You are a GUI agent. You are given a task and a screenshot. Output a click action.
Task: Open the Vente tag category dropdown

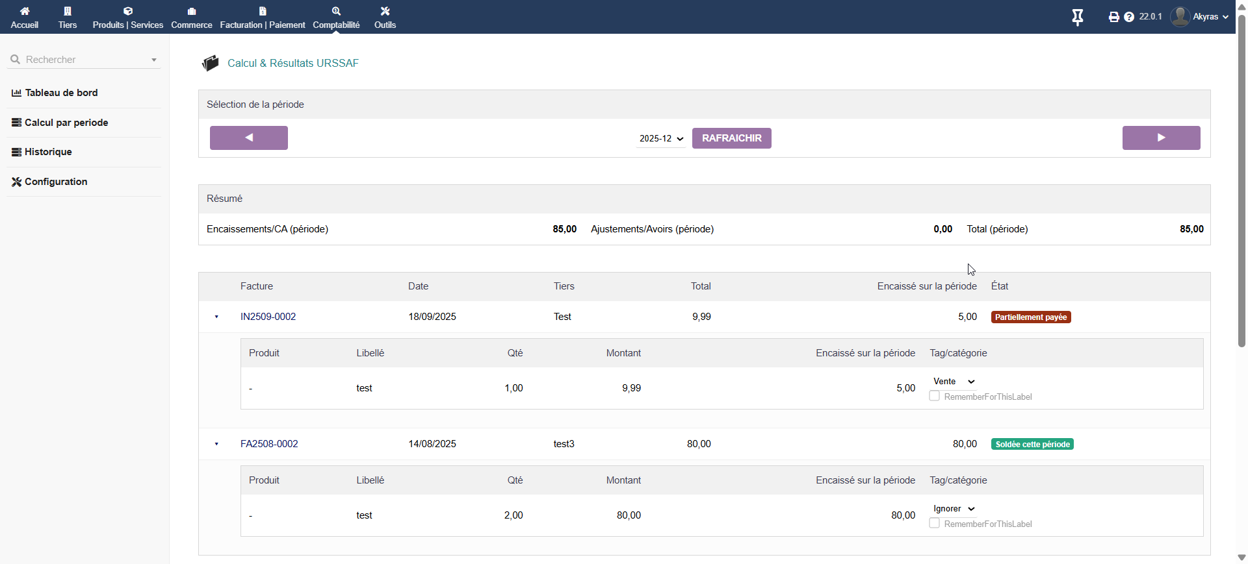(954, 382)
